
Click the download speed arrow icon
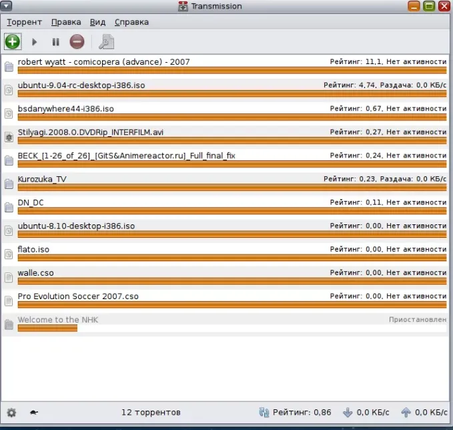coord(348,413)
